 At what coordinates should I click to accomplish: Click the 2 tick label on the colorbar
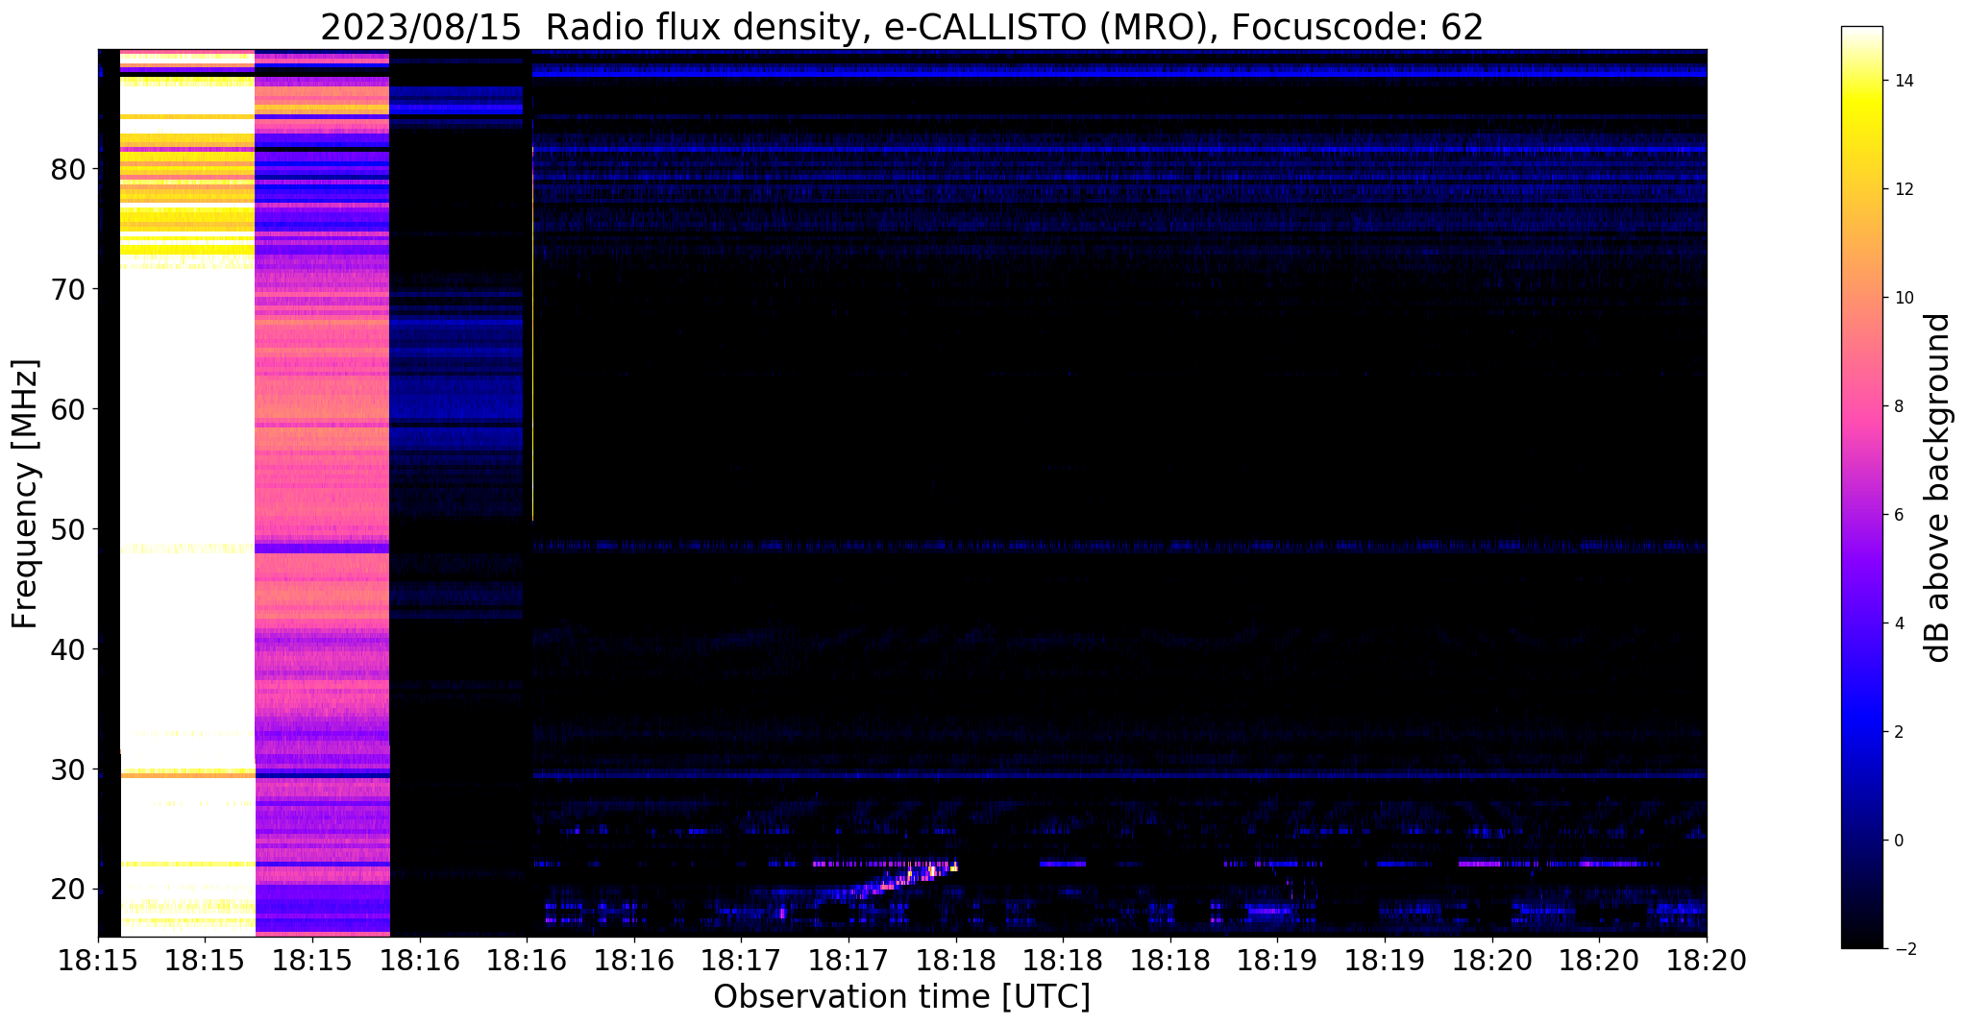click(x=1897, y=732)
